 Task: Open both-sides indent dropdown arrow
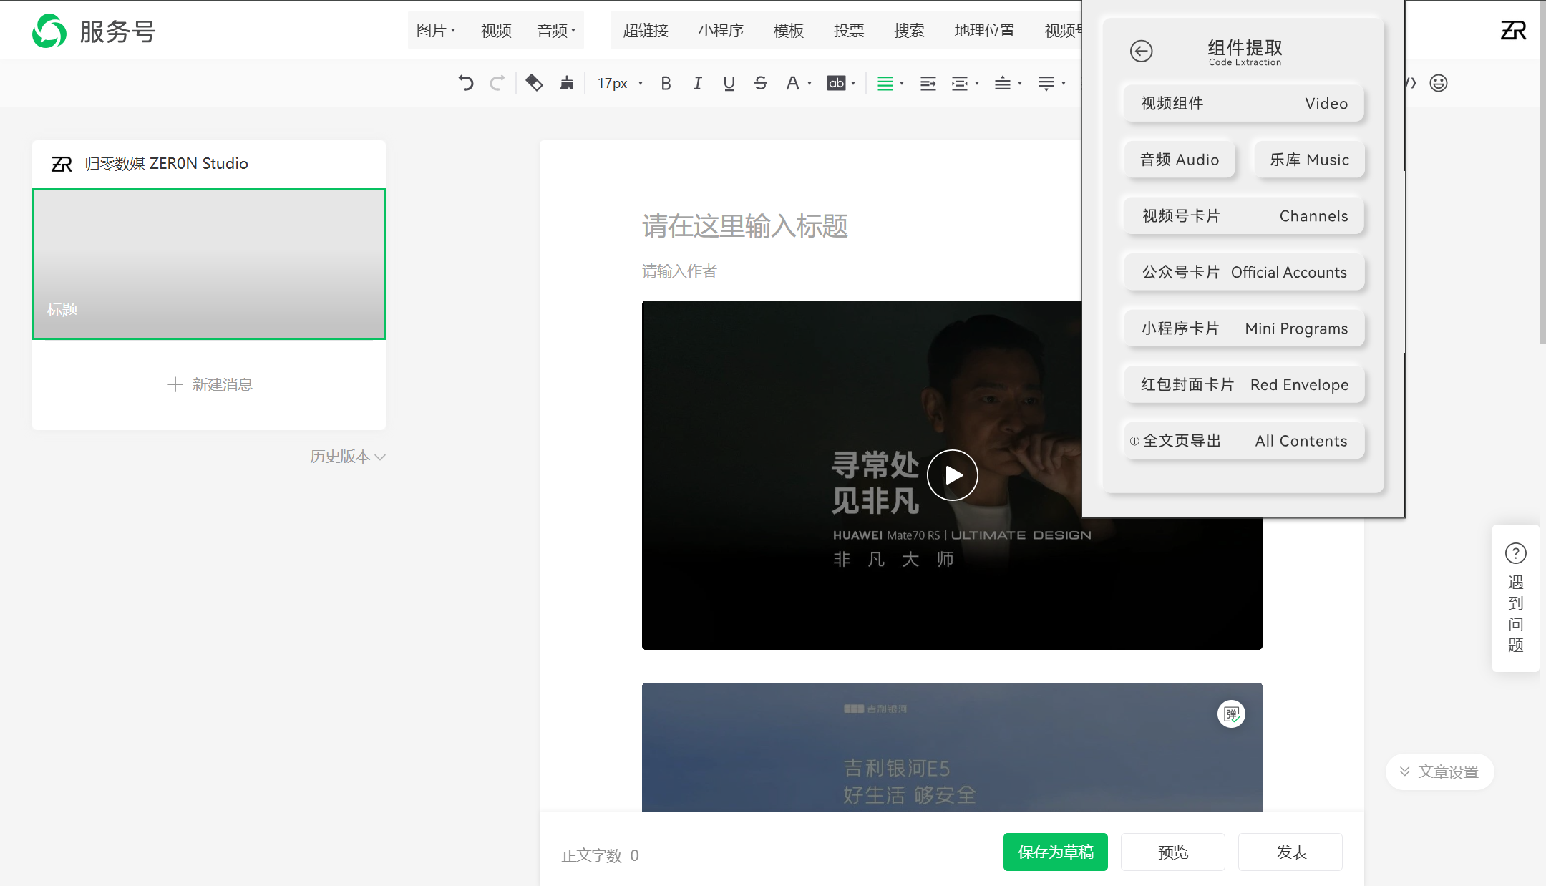(977, 83)
